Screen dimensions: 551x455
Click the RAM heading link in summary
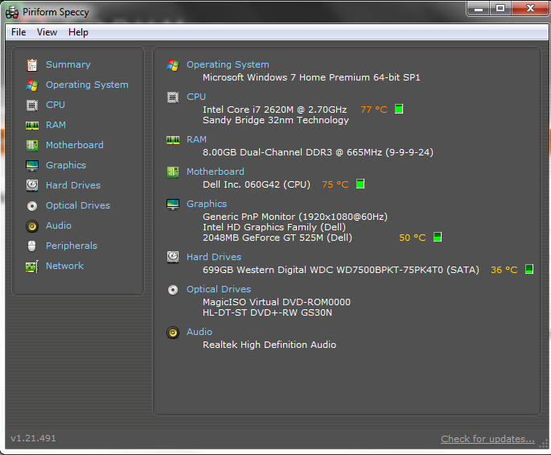pos(196,139)
